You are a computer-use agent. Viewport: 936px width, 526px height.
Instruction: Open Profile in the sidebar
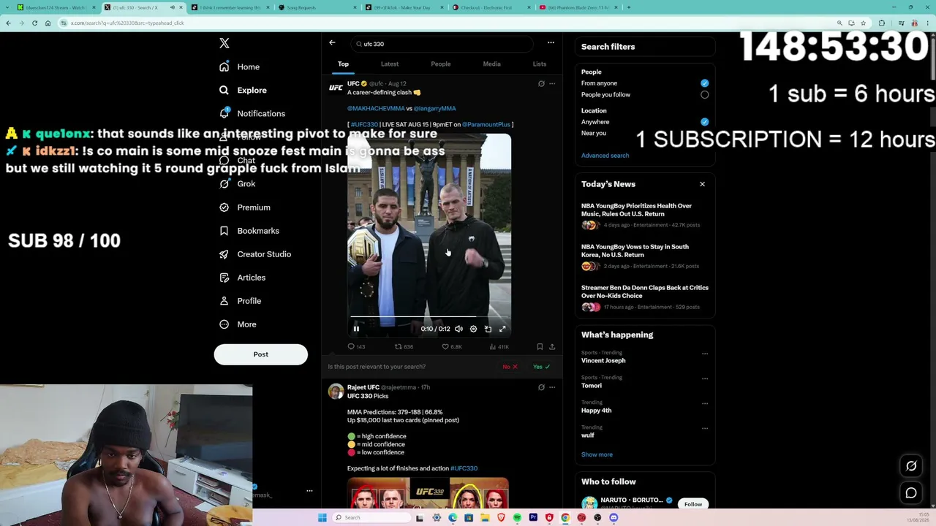[240, 301]
